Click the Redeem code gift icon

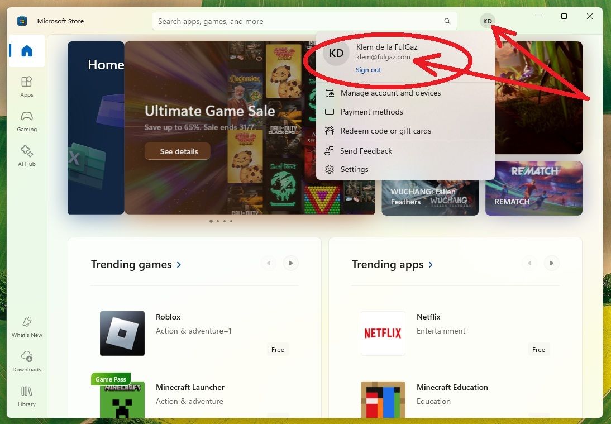[330, 131]
